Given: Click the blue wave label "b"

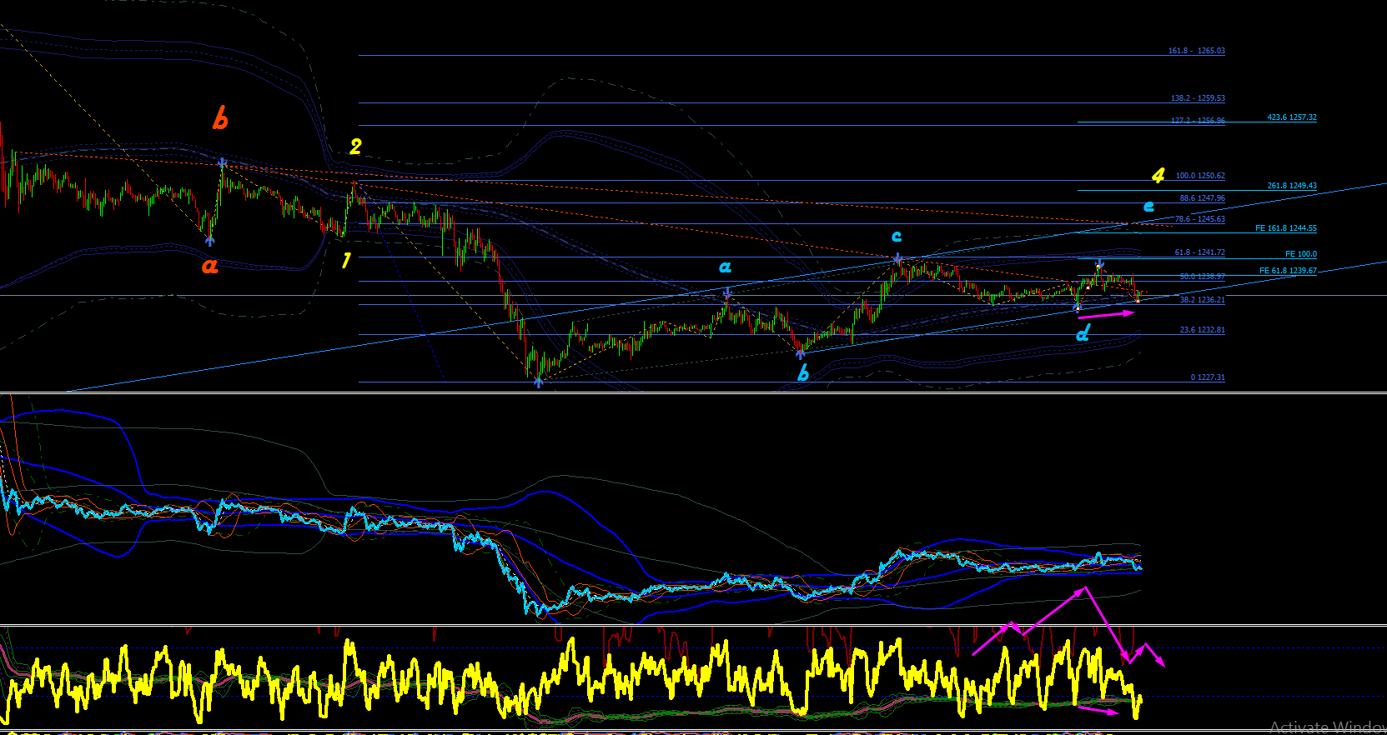Looking at the screenshot, I should [803, 372].
